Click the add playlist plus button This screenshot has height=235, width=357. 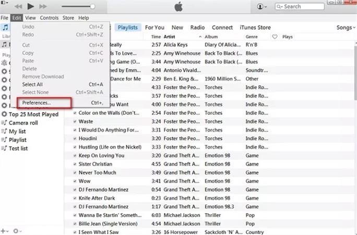pyautogui.click(x=4, y=231)
